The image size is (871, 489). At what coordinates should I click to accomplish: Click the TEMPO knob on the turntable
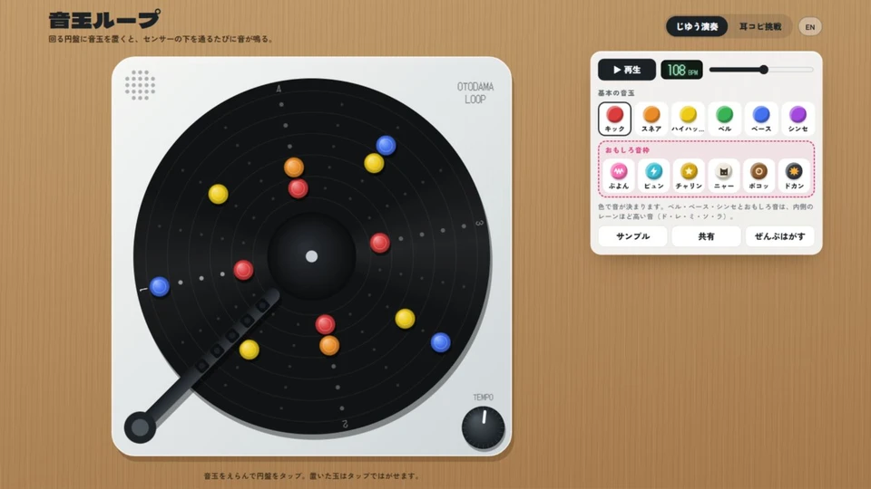(x=484, y=427)
